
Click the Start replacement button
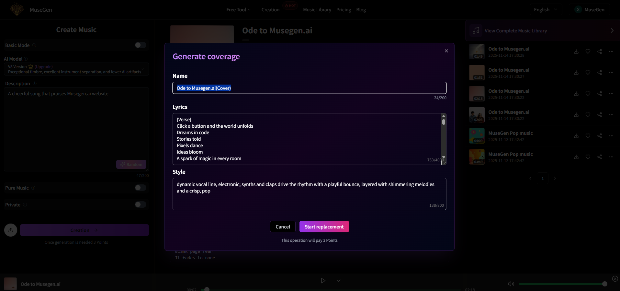324,227
